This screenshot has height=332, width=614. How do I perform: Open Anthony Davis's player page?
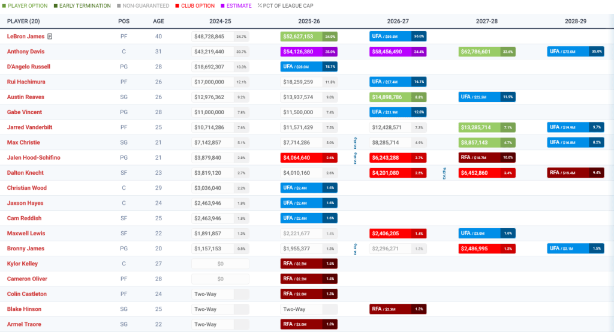click(26, 52)
